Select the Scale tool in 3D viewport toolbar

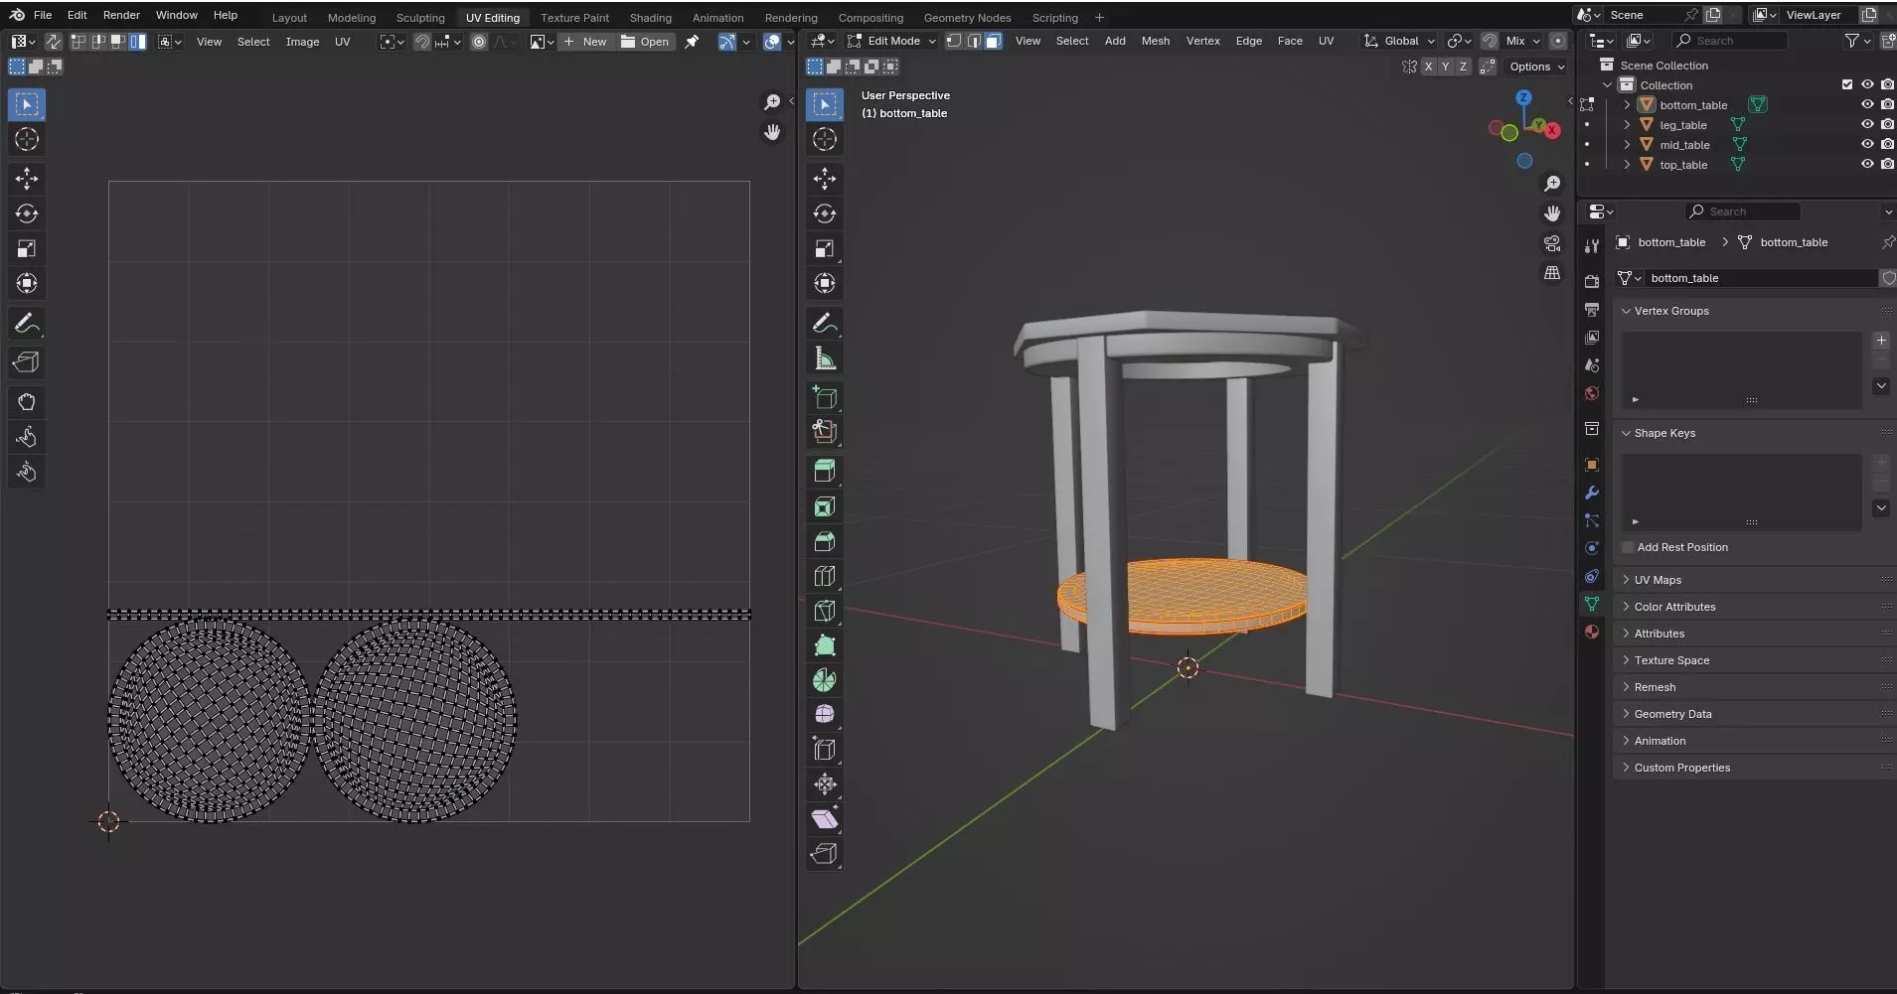click(x=824, y=248)
